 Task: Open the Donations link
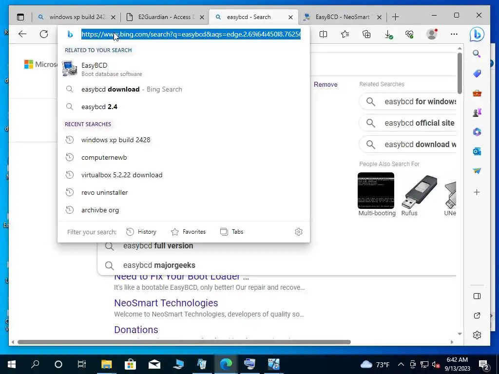click(x=136, y=330)
